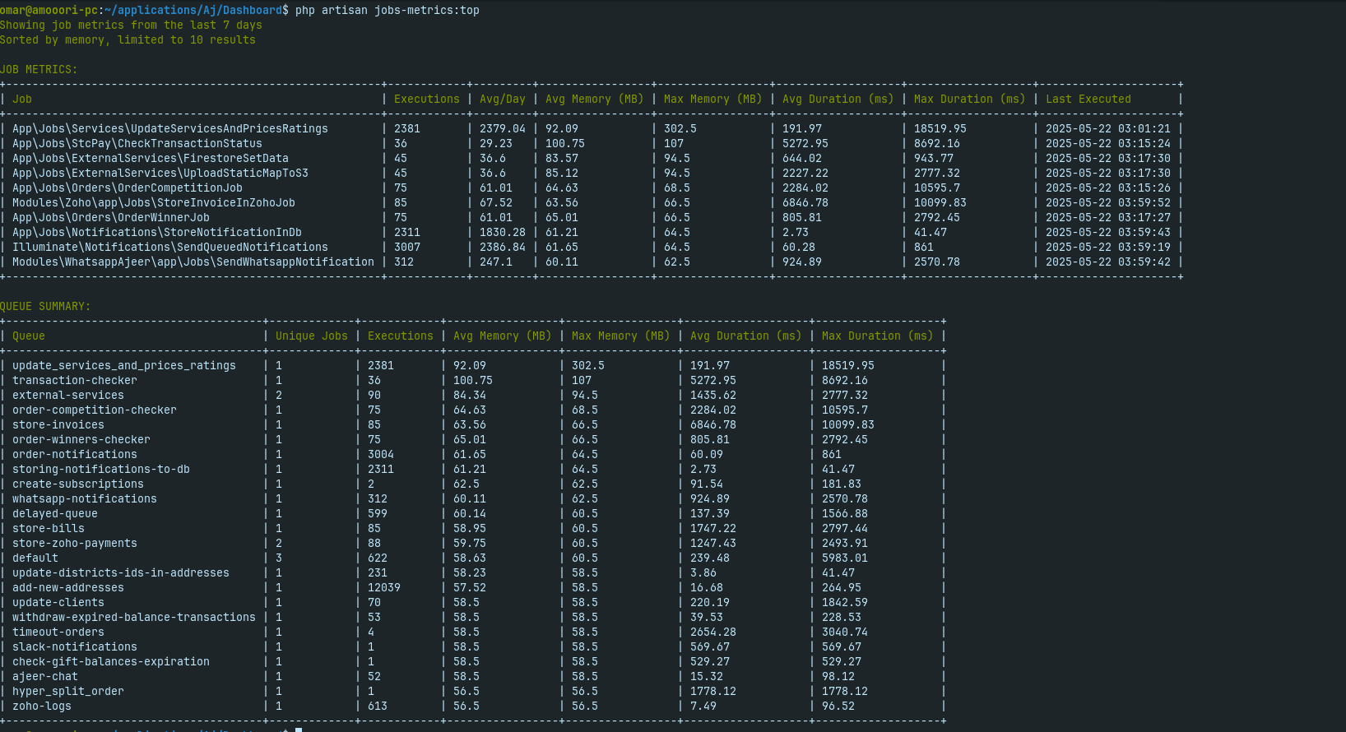
Task: Click the SendWhatsappNotification job entry
Action: click(193, 262)
